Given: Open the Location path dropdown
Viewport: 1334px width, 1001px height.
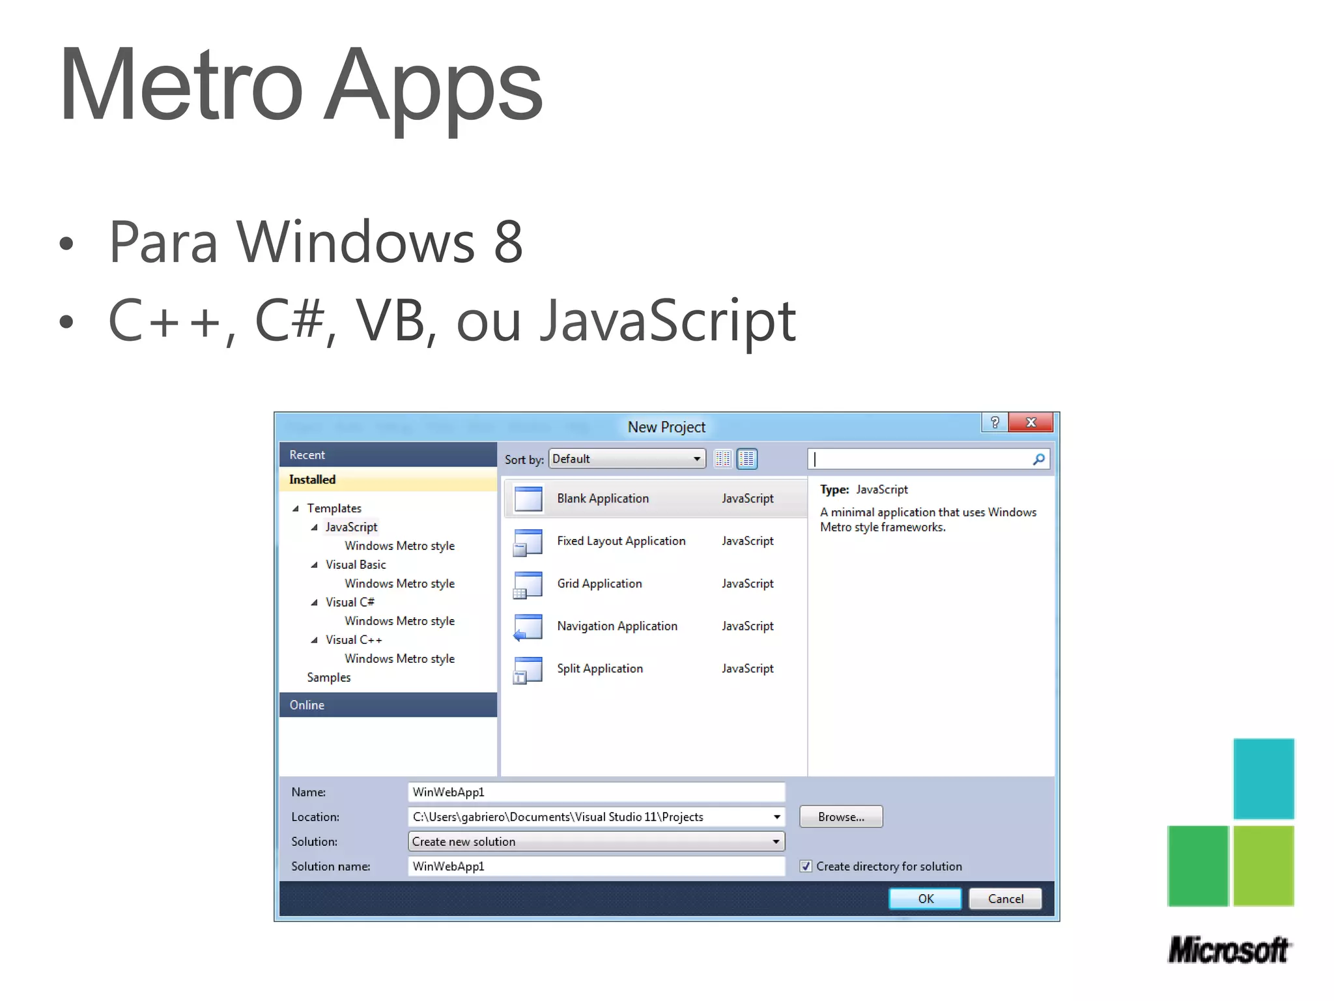Looking at the screenshot, I should 776,817.
